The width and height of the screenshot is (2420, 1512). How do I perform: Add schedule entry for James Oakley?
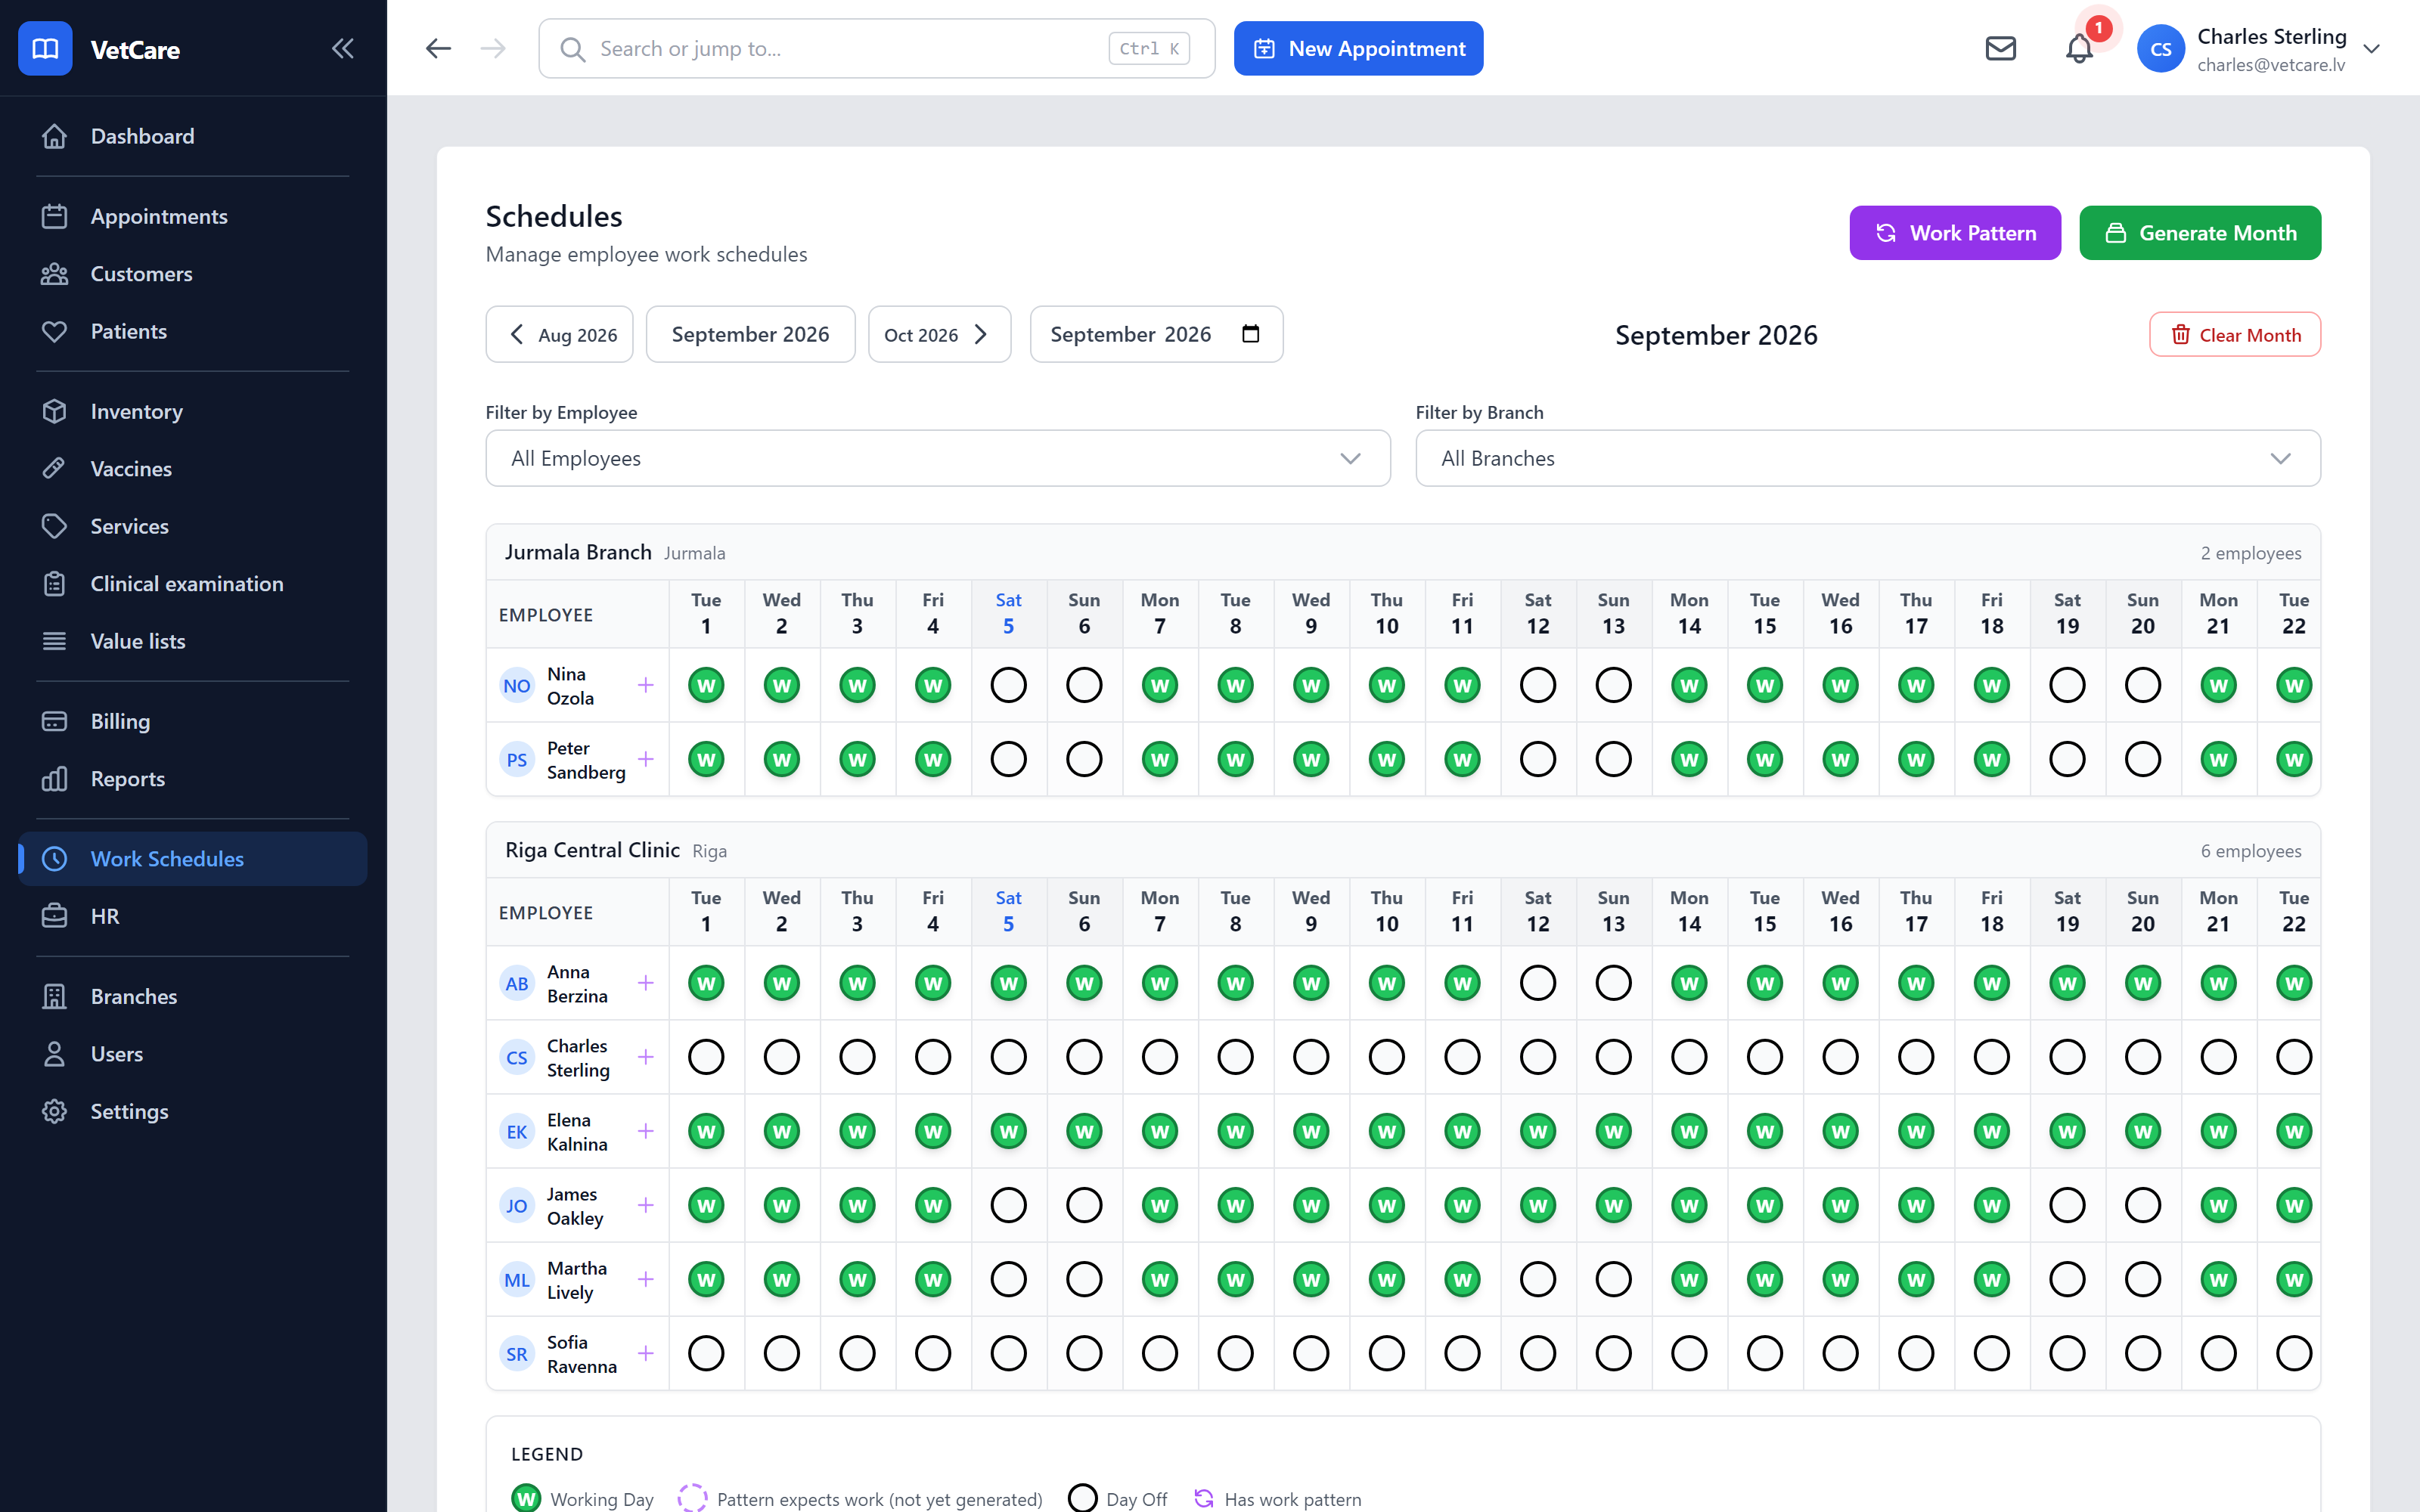click(x=646, y=1205)
